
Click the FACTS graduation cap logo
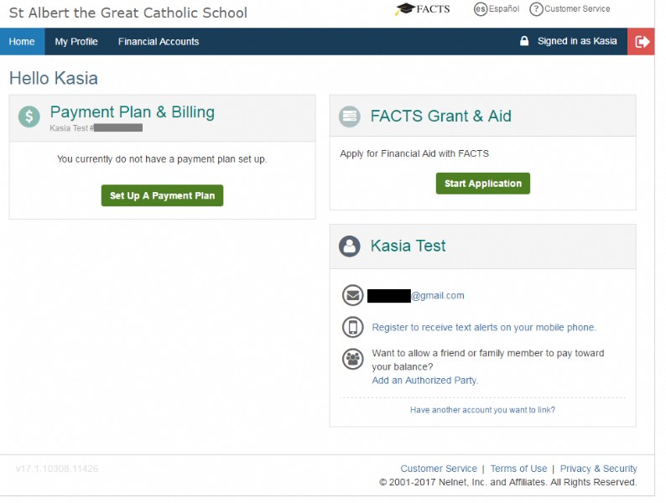point(423,9)
